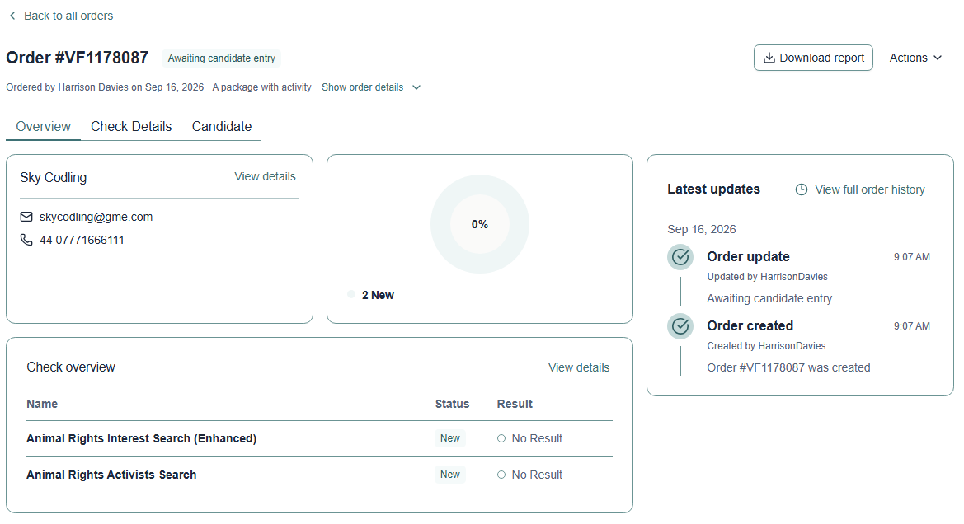Click the 2 New legend dot
This screenshot has height=524, width=964.
click(x=351, y=295)
